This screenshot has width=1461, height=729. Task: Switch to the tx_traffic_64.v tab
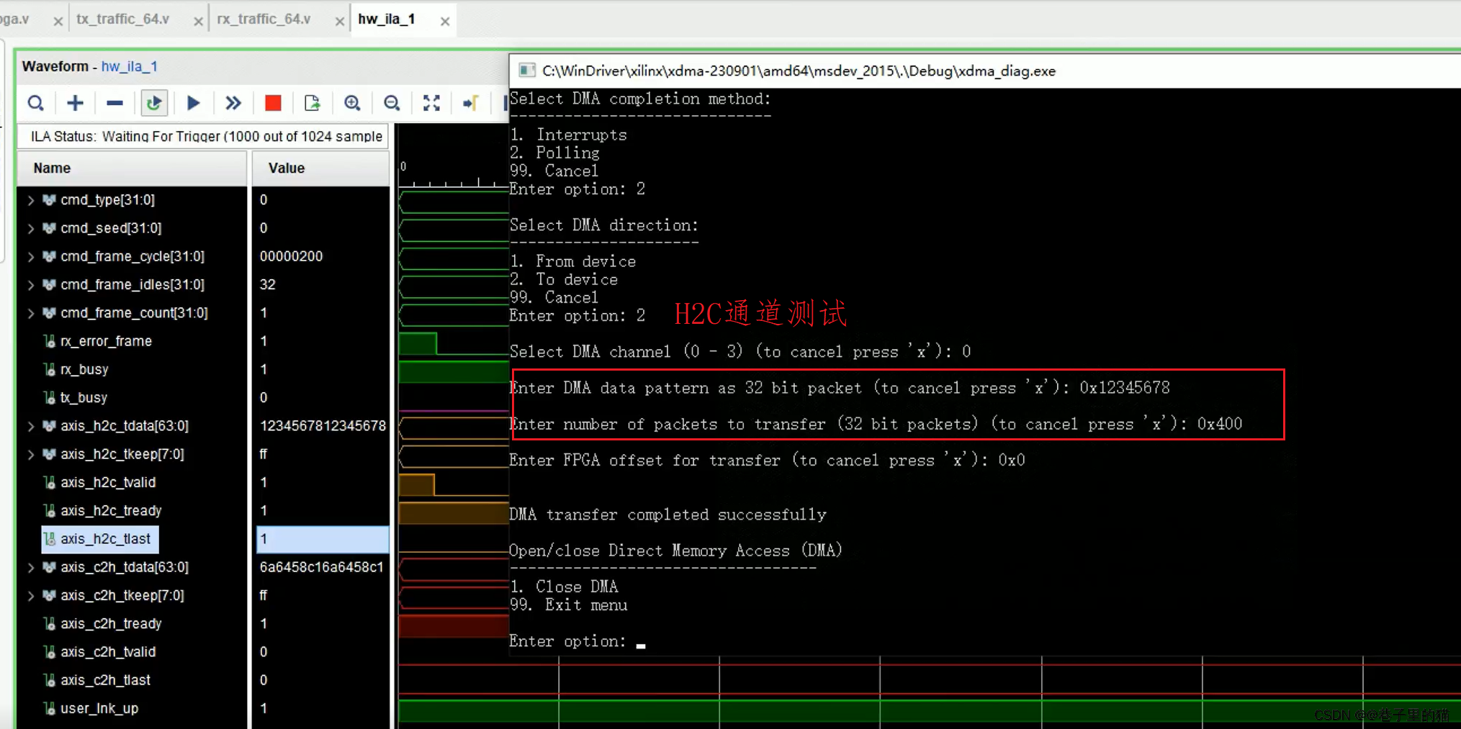(x=123, y=19)
